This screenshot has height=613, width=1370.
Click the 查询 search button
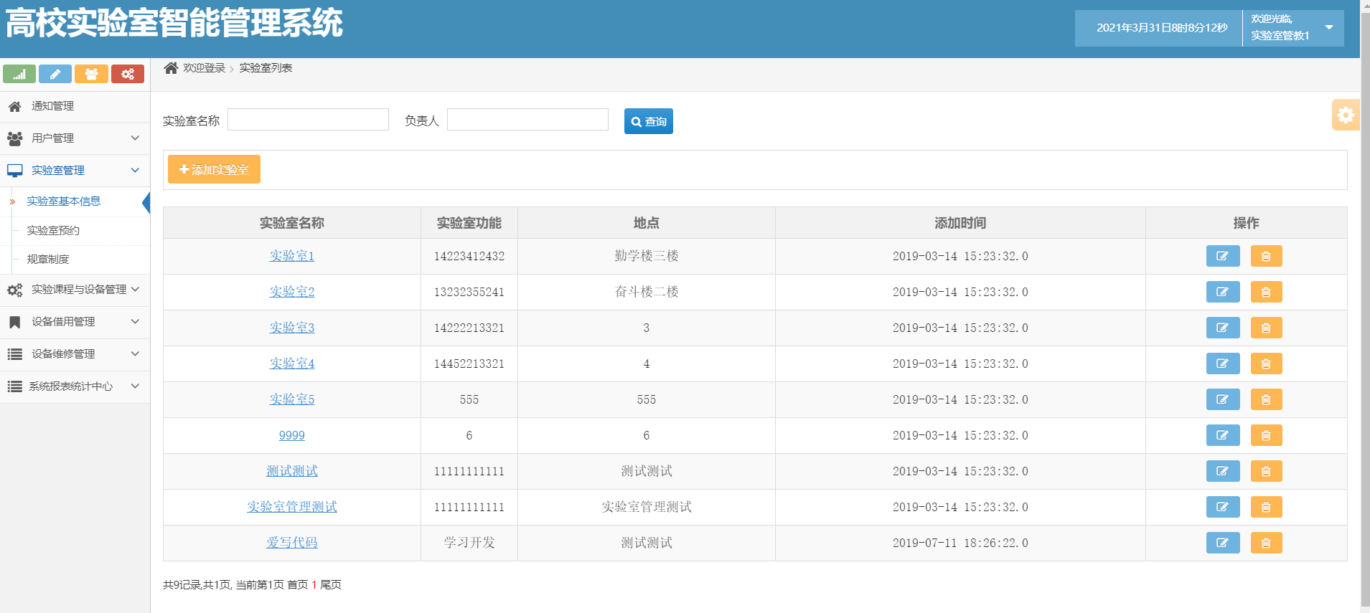649,121
